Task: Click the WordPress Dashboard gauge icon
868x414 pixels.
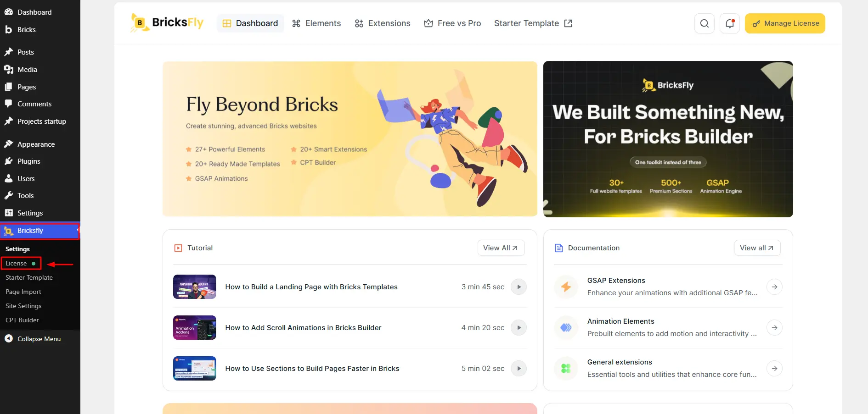Action: [9, 12]
